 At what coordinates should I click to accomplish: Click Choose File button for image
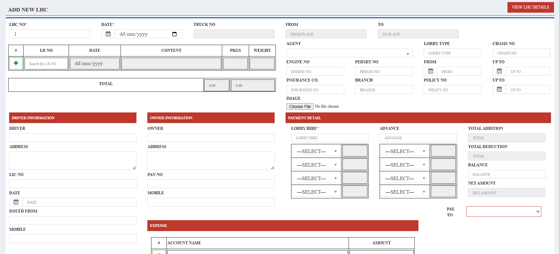tap(300, 107)
